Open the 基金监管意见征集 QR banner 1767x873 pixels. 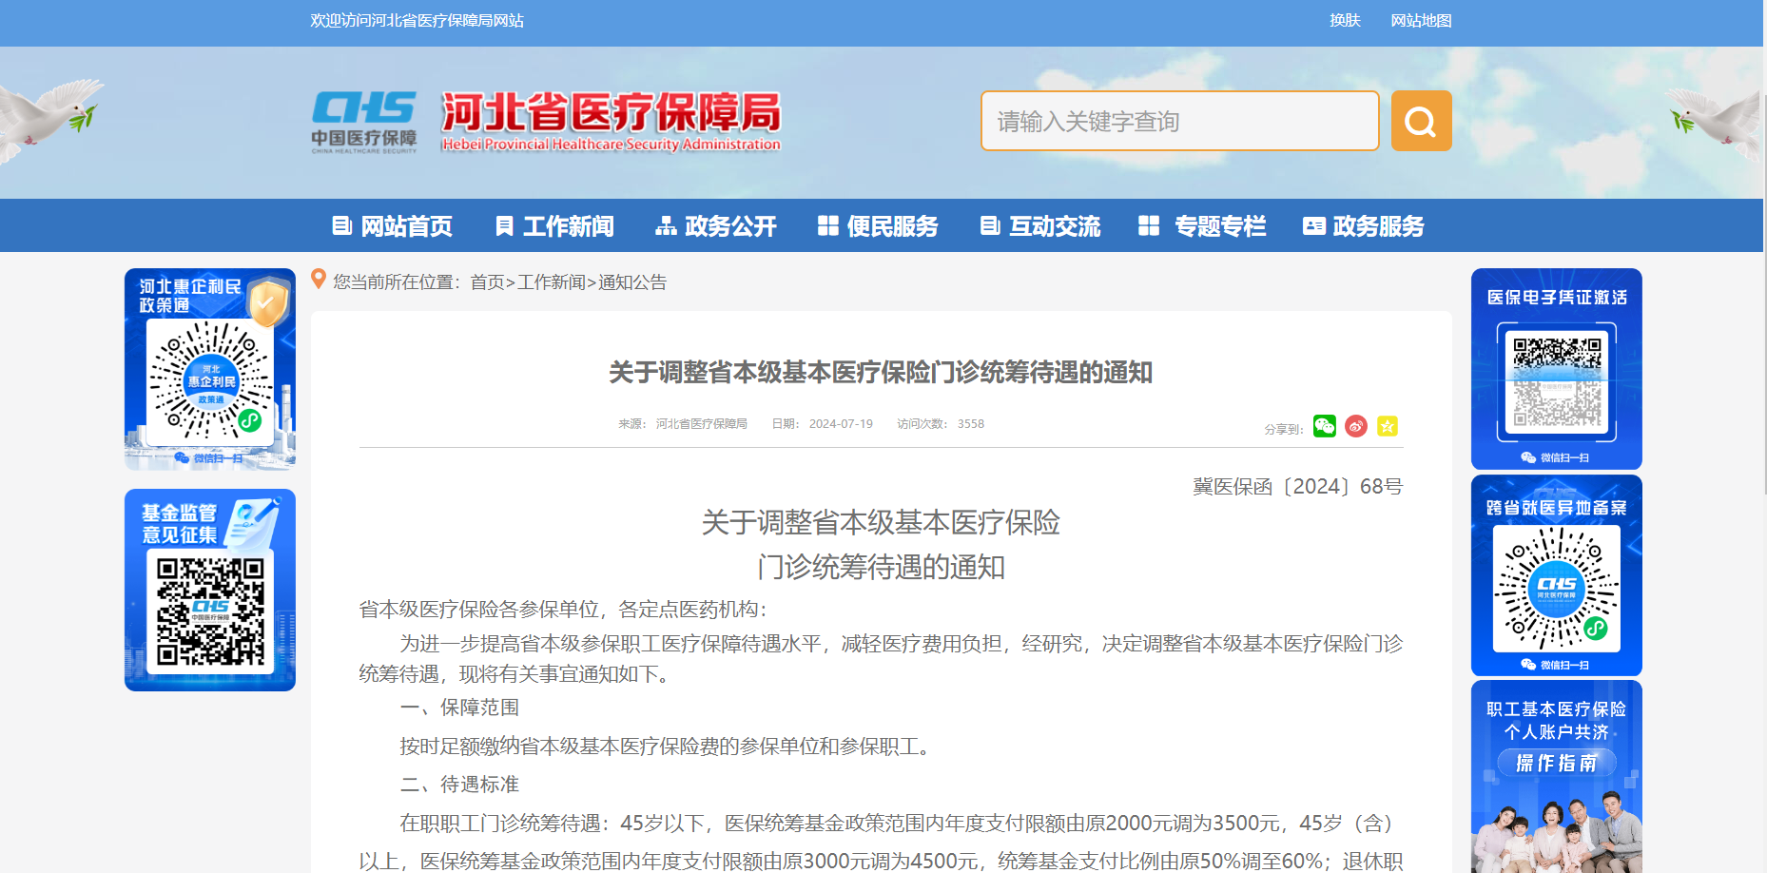tap(210, 590)
